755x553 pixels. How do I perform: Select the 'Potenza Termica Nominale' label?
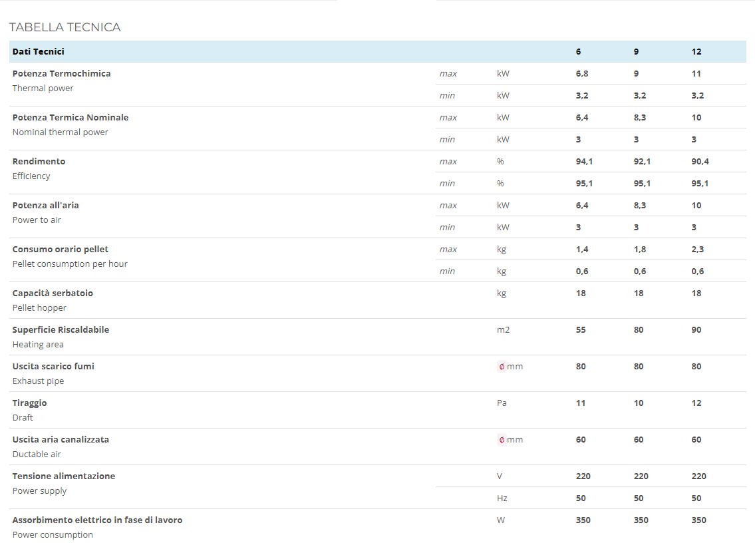(x=70, y=118)
